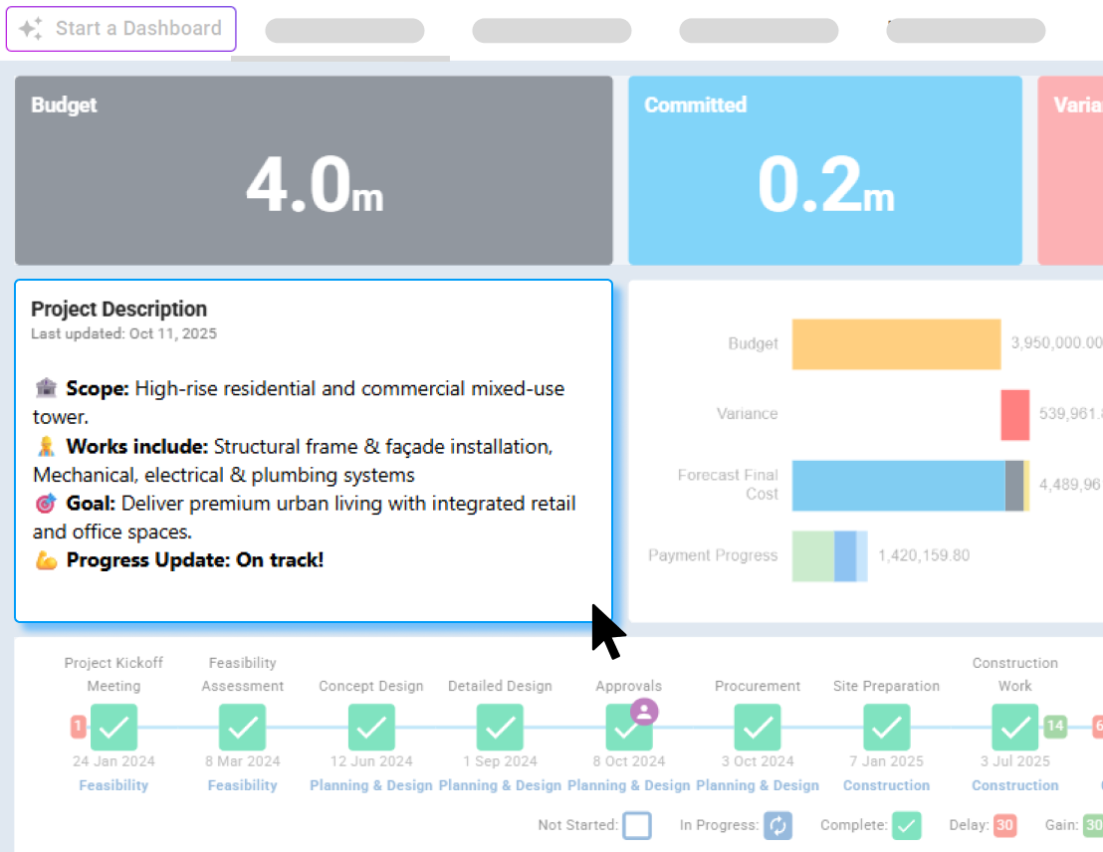Click the sparkle icon beside Start a Dashboard
Viewport: 1103px width, 852px height.
30,29
